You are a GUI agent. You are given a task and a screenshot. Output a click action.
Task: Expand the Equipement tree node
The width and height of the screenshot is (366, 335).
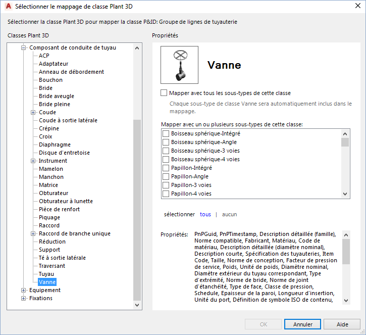(x=23, y=291)
